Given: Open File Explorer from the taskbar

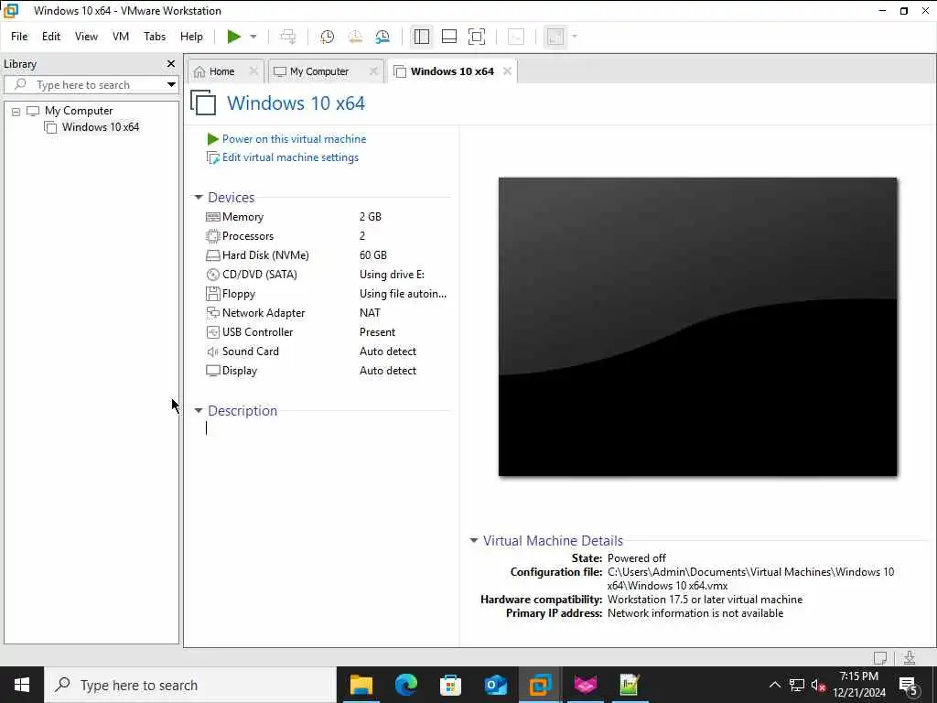Looking at the screenshot, I should click(x=361, y=685).
